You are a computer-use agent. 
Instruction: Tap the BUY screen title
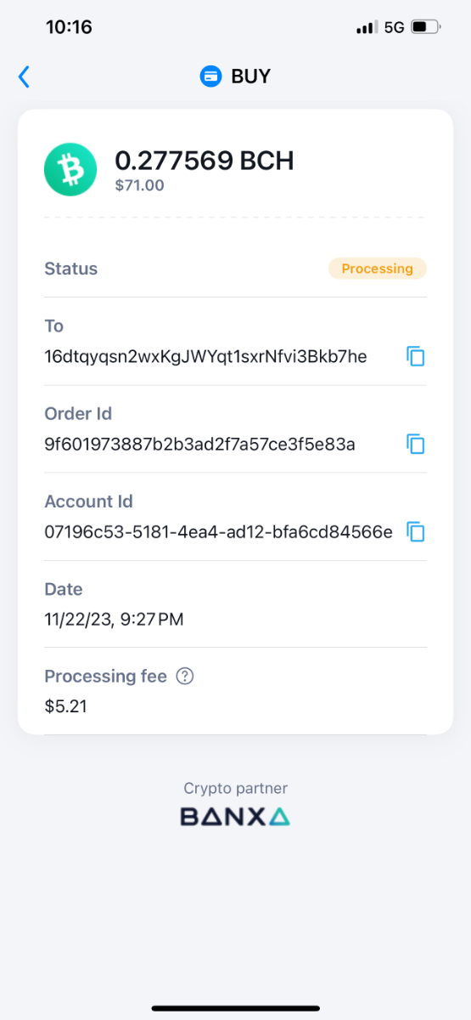pos(250,76)
